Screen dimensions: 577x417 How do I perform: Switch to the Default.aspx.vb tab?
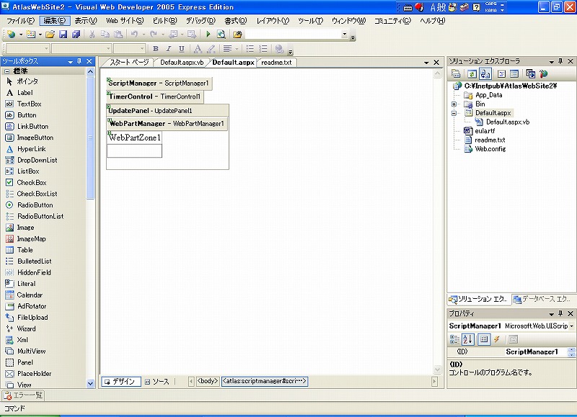(182, 63)
